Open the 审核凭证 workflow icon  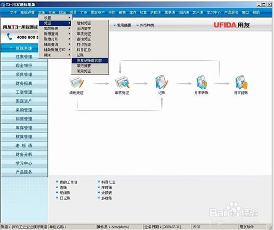(122, 83)
